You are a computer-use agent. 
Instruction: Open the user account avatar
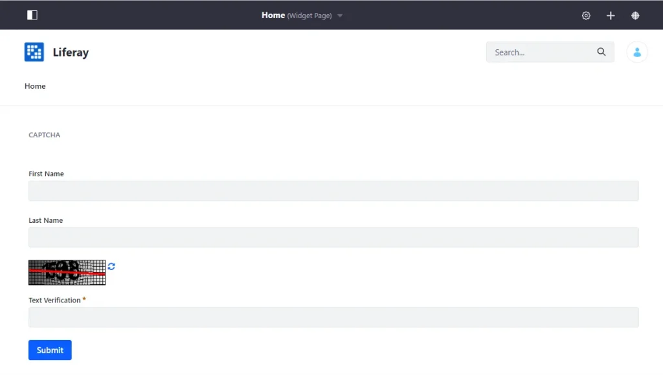coord(636,52)
